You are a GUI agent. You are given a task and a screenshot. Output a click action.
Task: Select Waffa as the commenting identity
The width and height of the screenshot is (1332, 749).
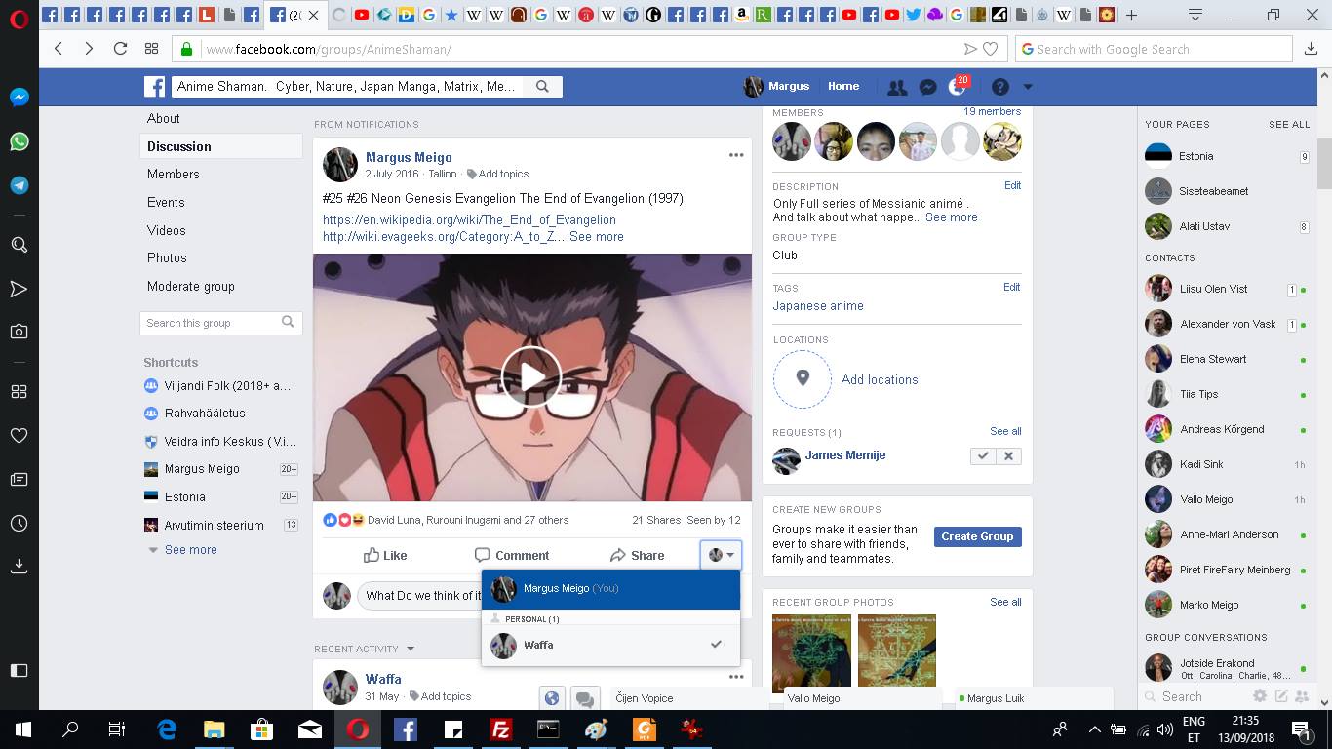610,645
